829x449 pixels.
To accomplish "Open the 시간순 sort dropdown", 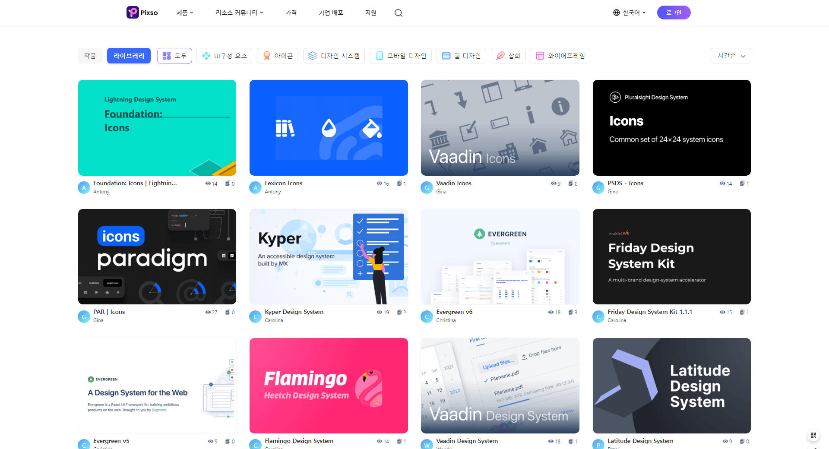I will pyautogui.click(x=731, y=56).
